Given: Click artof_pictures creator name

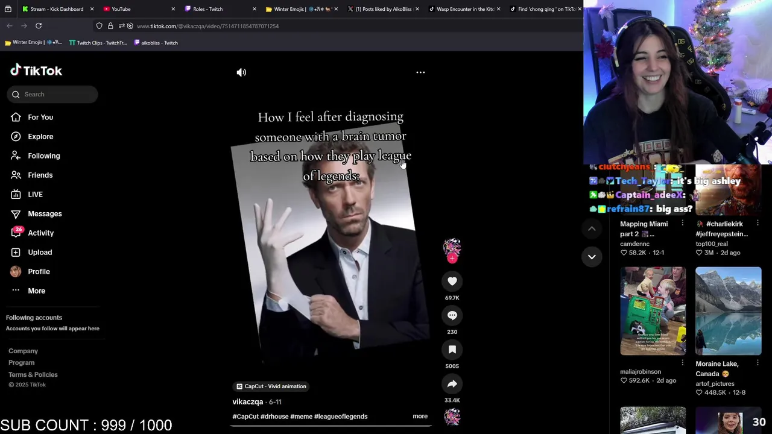Looking at the screenshot, I should pyautogui.click(x=715, y=383).
